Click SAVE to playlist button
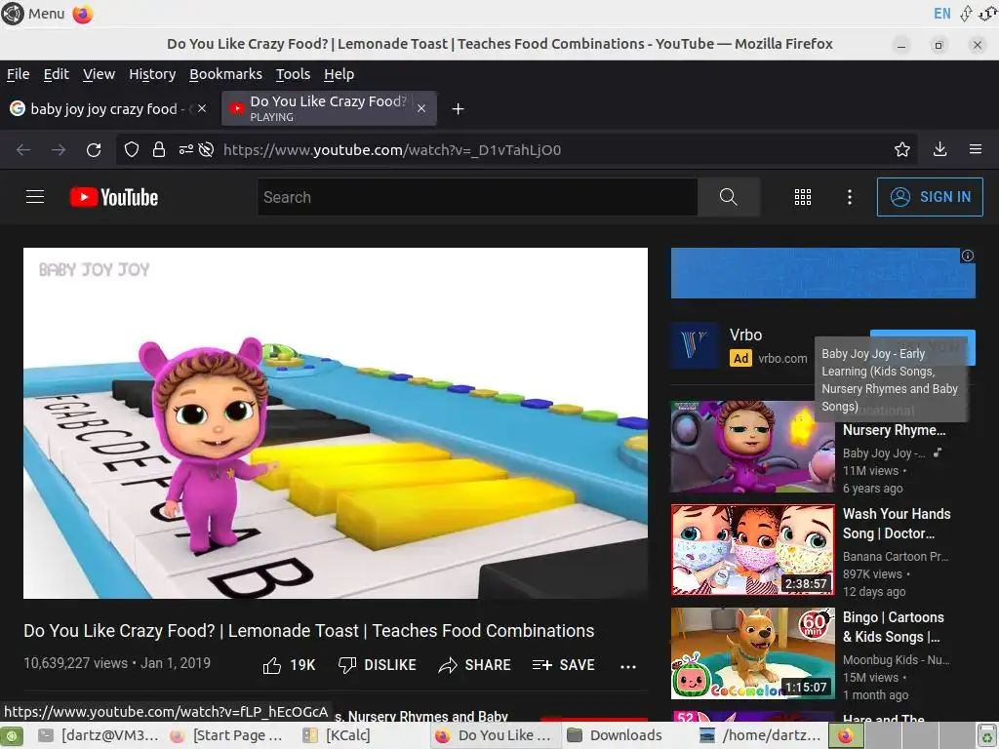 [564, 665]
